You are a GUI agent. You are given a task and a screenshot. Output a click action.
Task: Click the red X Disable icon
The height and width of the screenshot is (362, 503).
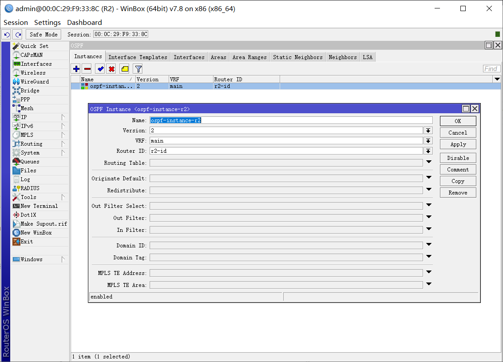coord(111,69)
